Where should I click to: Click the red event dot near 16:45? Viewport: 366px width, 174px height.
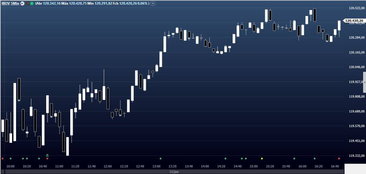[339, 159]
